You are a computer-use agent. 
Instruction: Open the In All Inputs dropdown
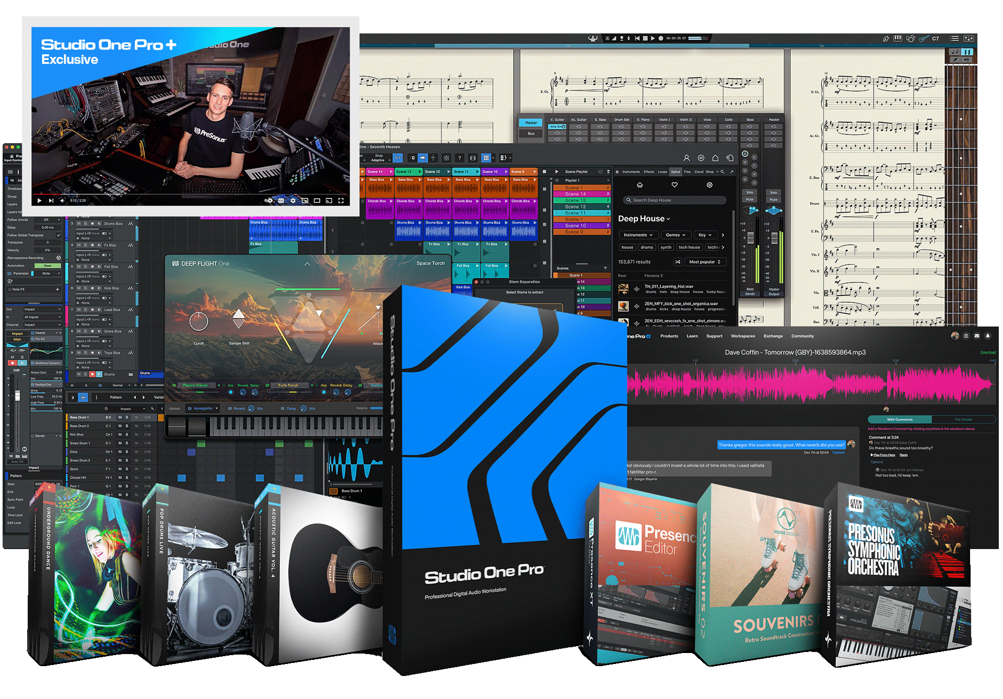[x=42, y=317]
